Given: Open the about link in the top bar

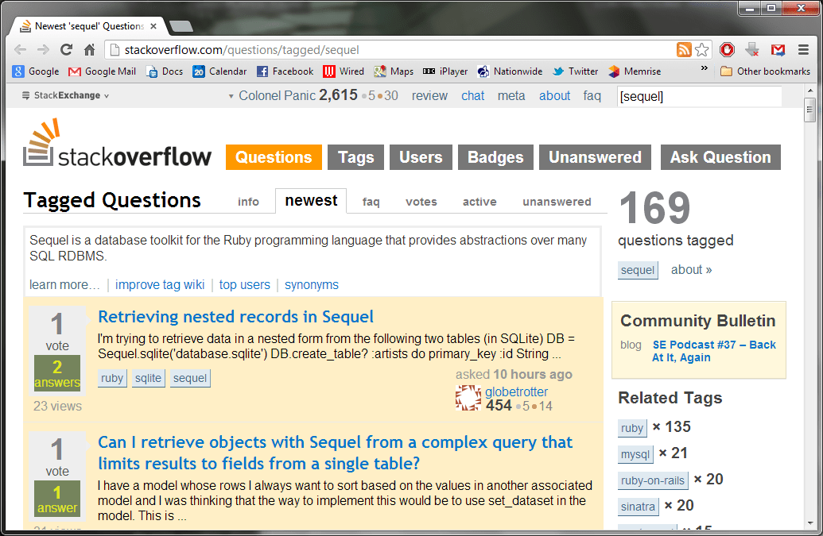Looking at the screenshot, I should click(x=554, y=96).
